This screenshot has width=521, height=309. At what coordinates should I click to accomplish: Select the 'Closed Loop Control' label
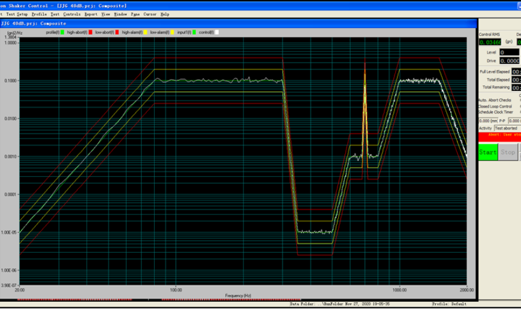(495, 107)
